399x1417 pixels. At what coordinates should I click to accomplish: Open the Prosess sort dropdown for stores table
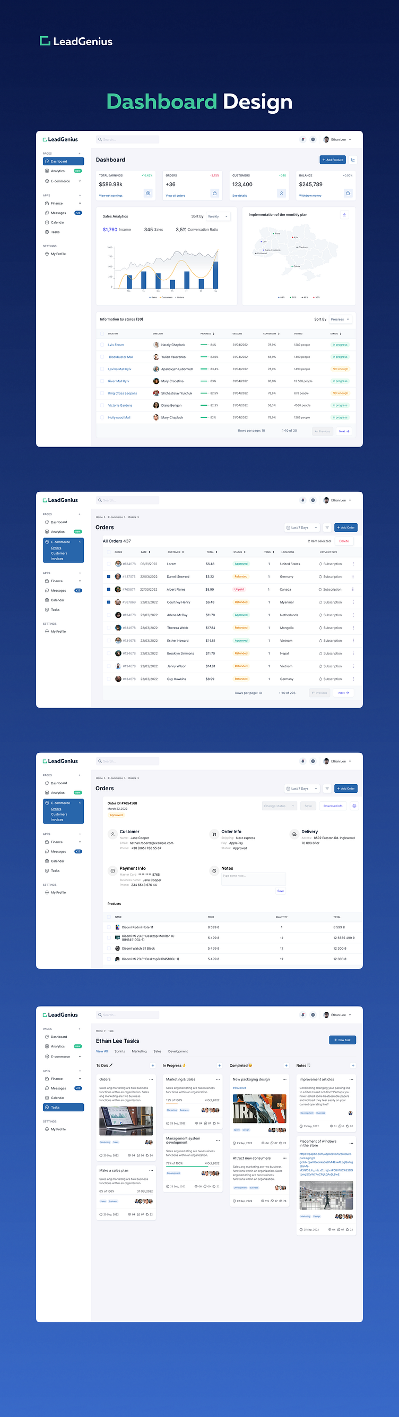point(340,319)
